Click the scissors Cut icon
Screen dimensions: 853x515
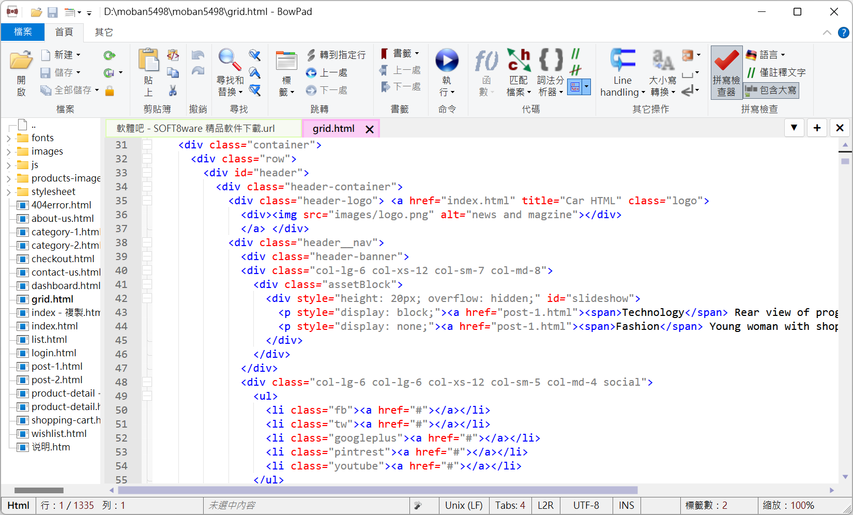click(x=173, y=91)
